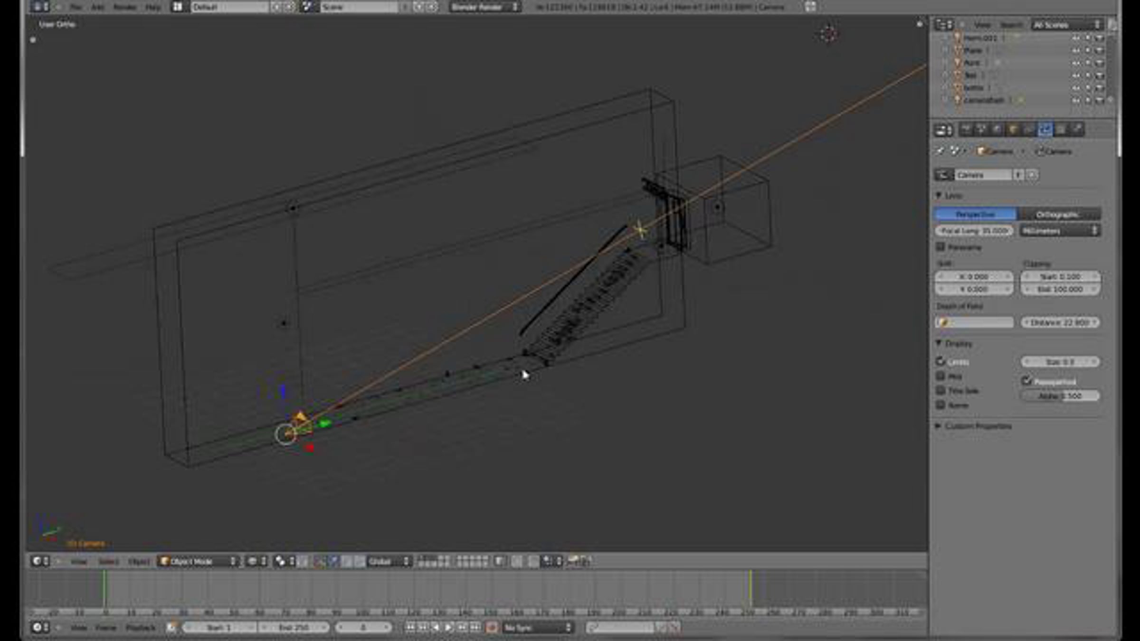Open the World properties tab icon
1140x641 pixels.
coord(997,130)
